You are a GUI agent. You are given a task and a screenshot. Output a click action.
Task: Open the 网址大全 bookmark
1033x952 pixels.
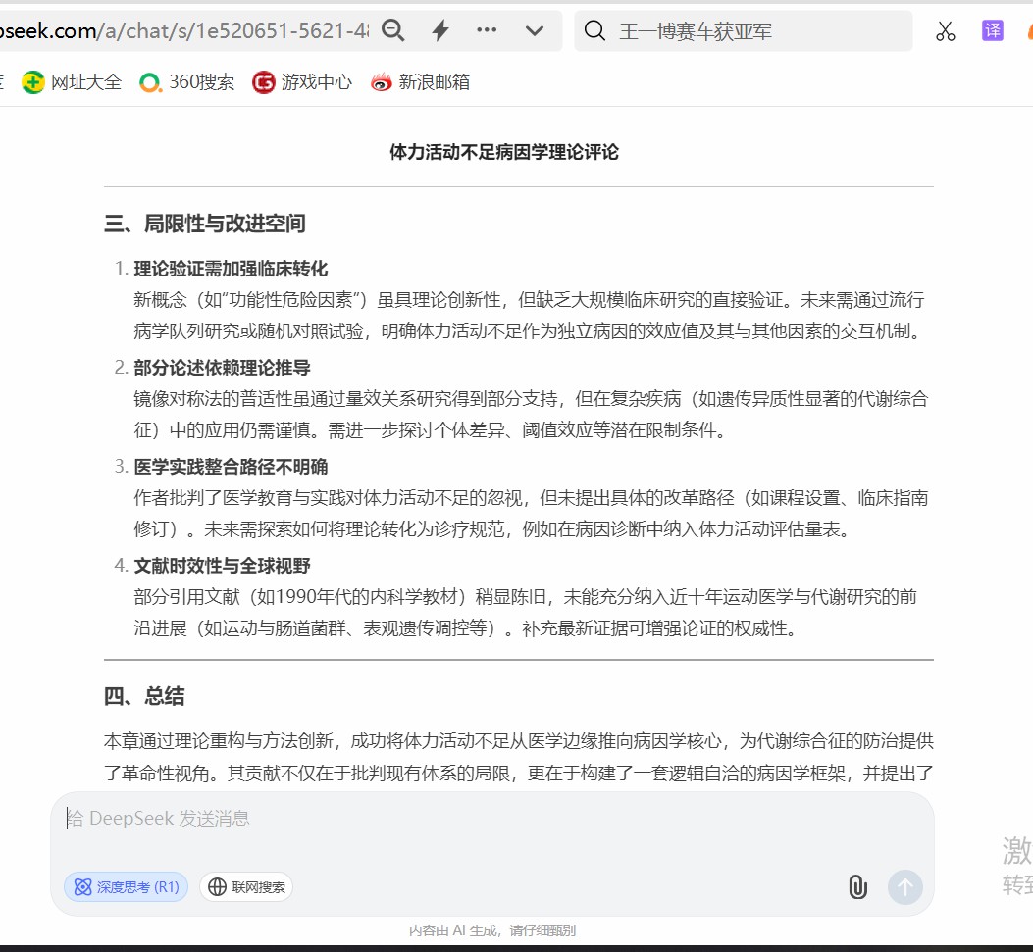(x=73, y=82)
